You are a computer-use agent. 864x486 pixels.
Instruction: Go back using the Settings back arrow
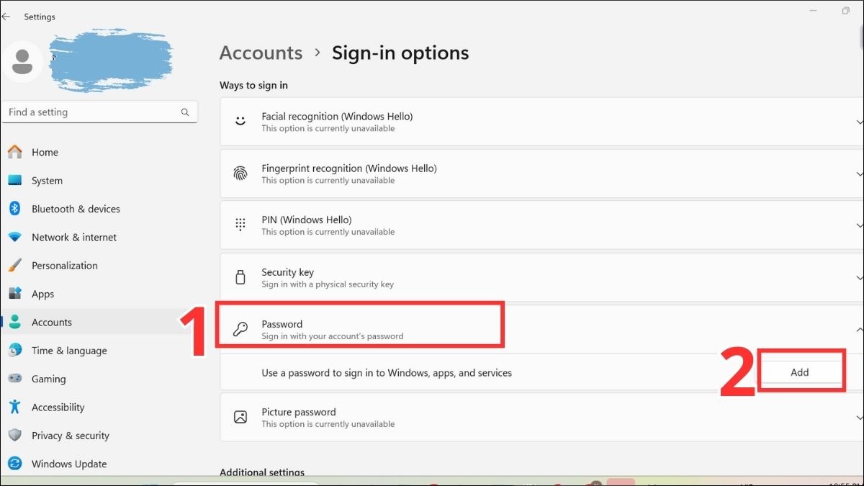pyautogui.click(x=6, y=16)
